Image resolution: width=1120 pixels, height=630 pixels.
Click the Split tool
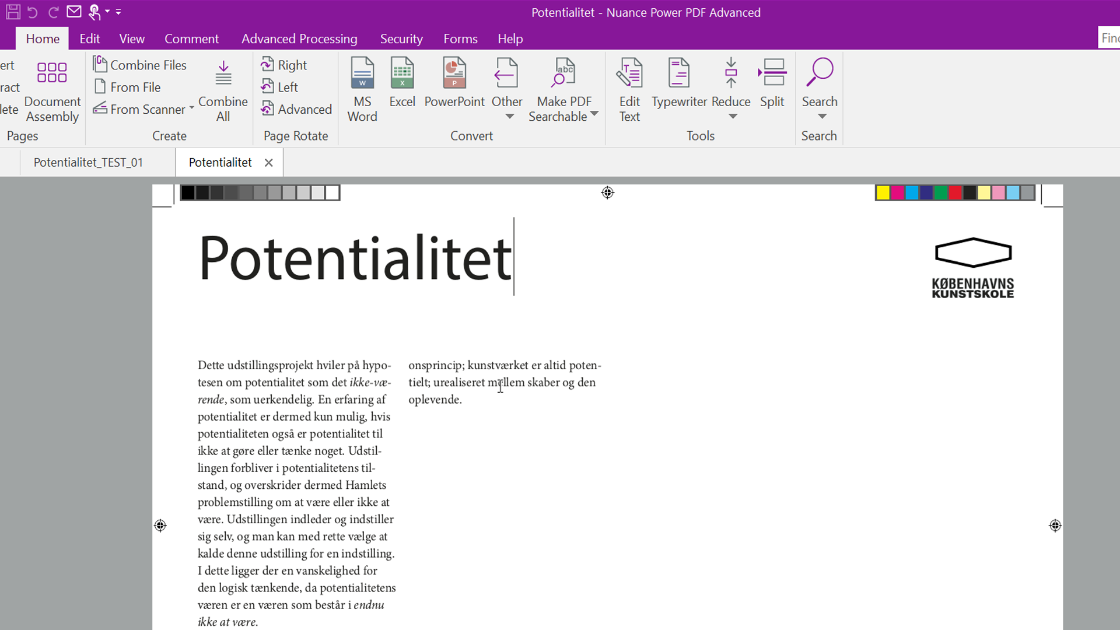(x=772, y=83)
